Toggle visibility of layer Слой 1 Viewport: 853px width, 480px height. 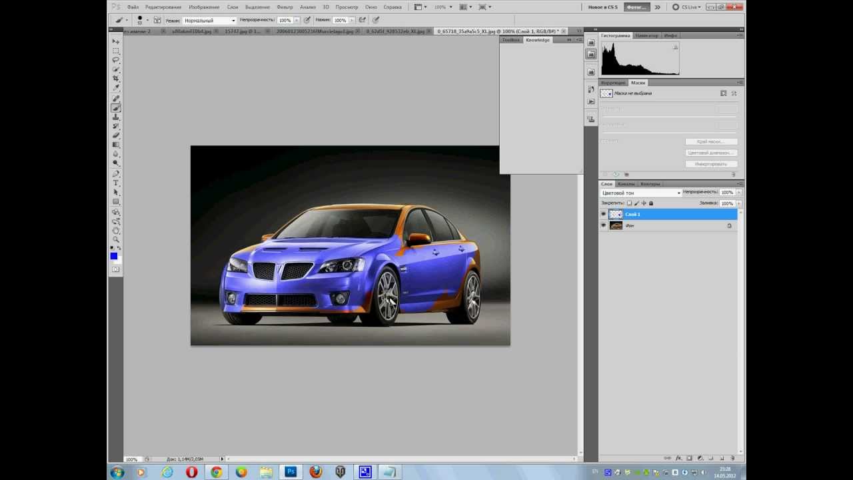[604, 215]
